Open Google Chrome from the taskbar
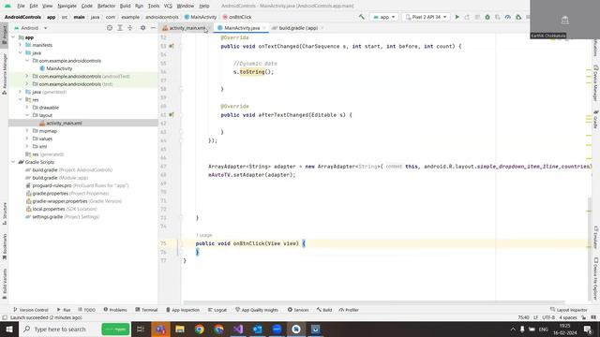Screen dimensions: 600x337 (x=199, y=329)
